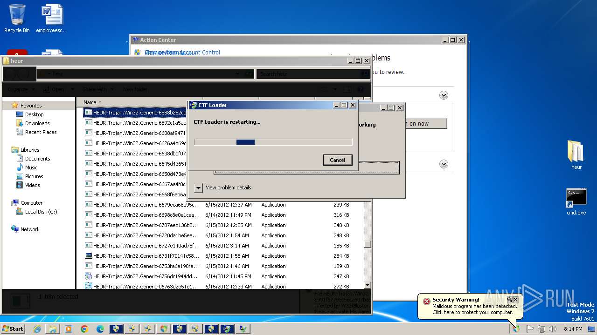
Task: Cancel the CTF Loader restart
Action: pos(337,160)
